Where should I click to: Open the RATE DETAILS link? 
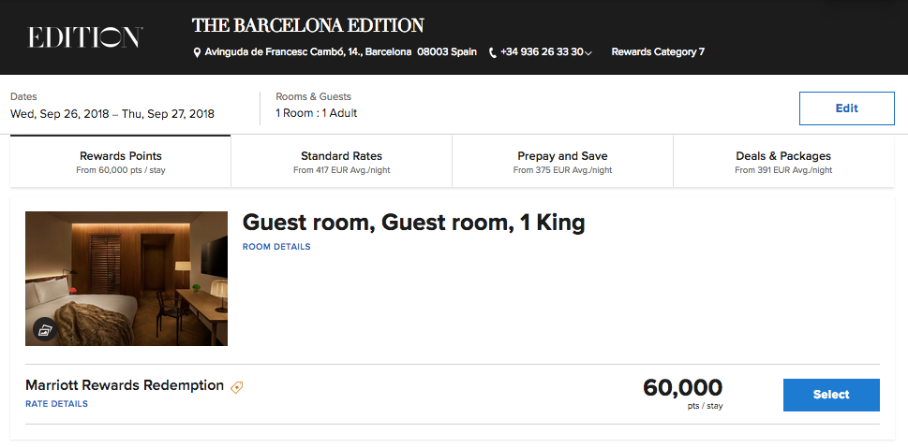tap(56, 404)
